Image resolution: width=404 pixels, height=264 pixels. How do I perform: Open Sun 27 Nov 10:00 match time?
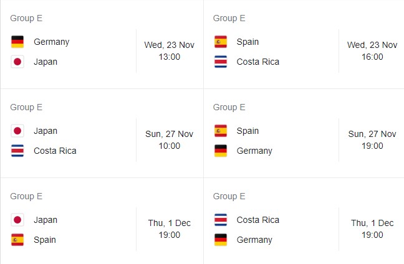point(170,140)
